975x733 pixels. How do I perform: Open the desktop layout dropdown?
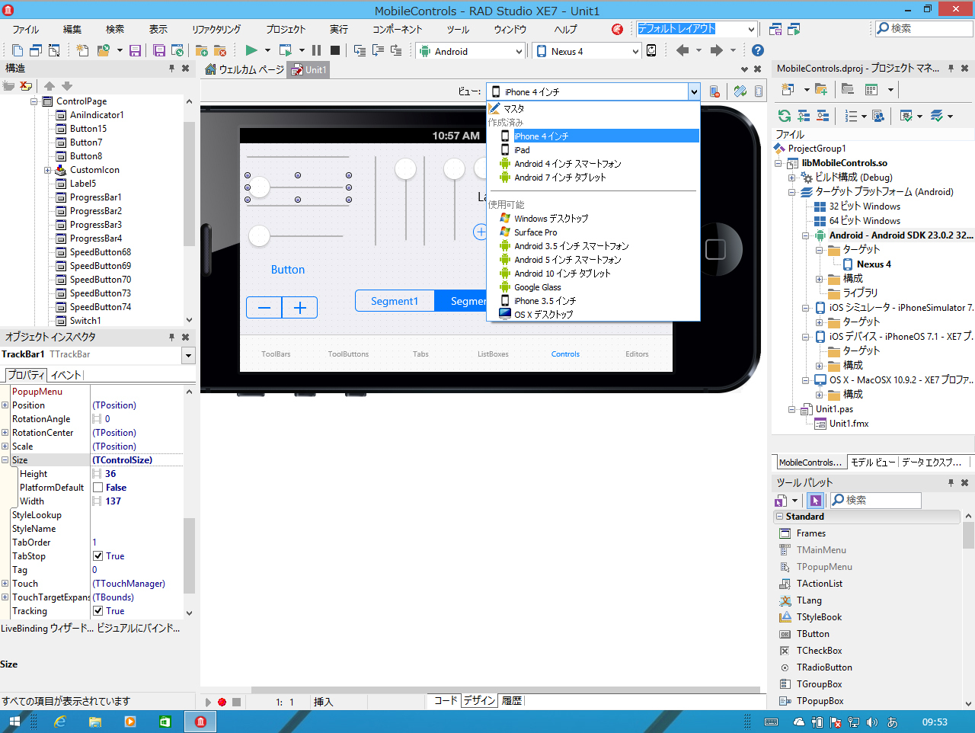751,29
